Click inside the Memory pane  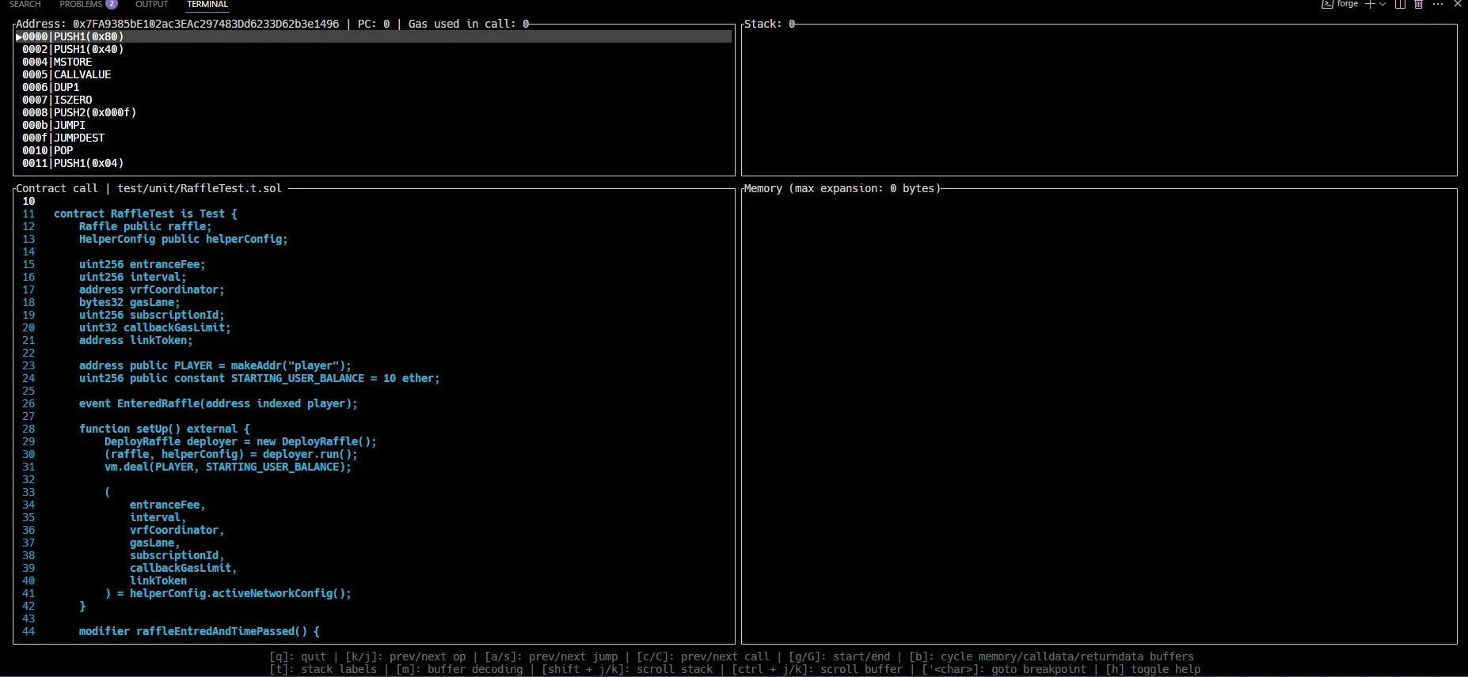(x=1098, y=416)
